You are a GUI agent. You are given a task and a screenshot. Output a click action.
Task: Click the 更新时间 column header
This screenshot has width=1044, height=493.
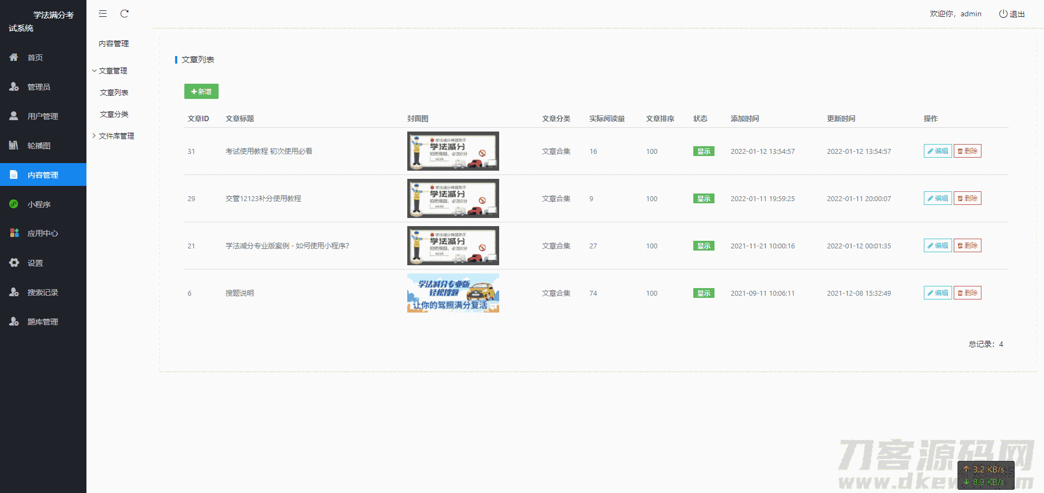841,118
